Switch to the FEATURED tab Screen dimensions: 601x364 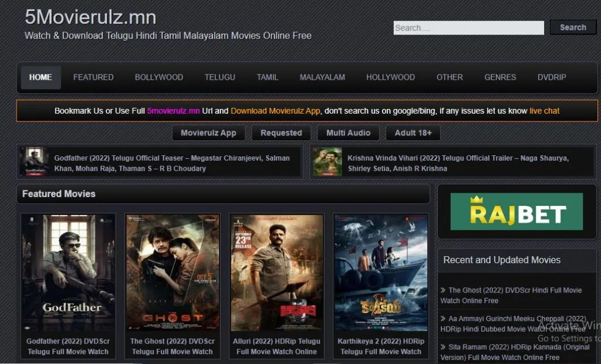click(93, 77)
